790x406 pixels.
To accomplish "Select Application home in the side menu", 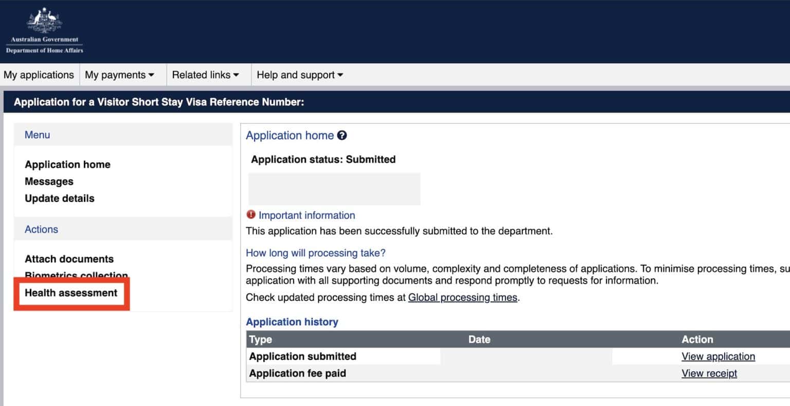I will click(x=67, y=164).
